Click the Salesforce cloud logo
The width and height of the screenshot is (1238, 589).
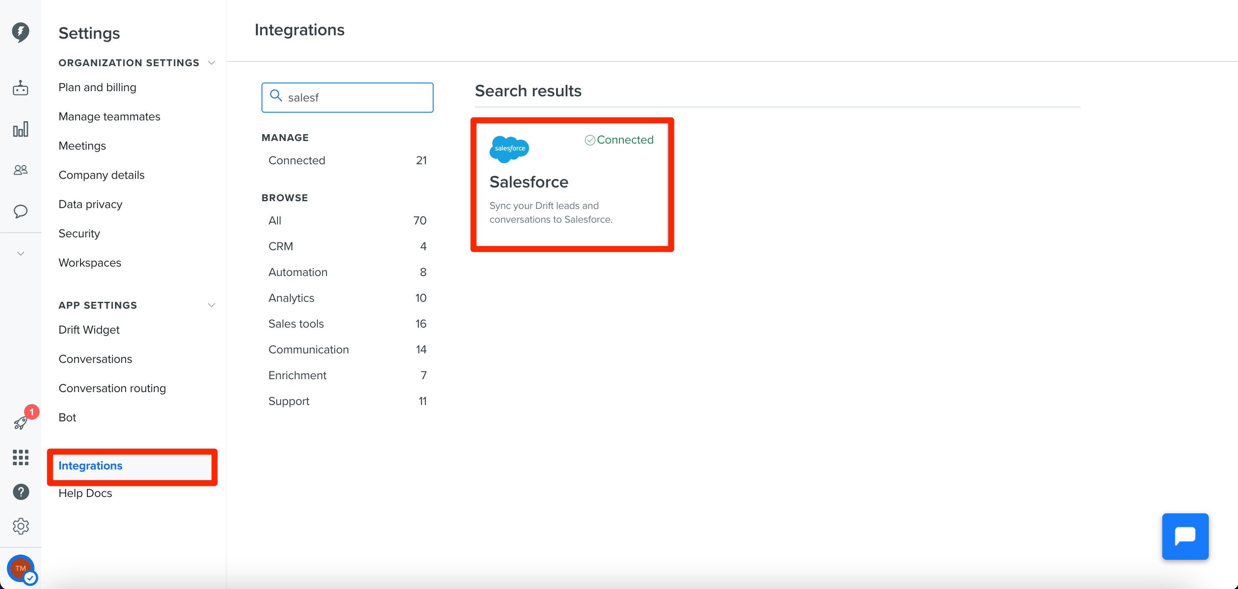509,149
